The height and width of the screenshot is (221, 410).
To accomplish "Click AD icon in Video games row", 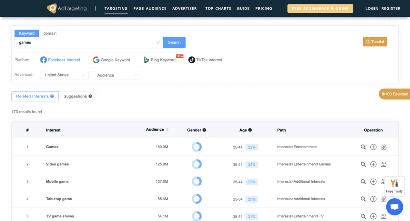I will tap(383, 164).
